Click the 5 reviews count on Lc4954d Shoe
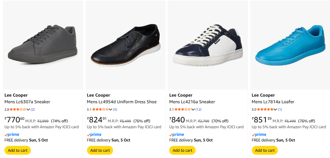Viewport: 330px width, 158px height. (115, 109)
